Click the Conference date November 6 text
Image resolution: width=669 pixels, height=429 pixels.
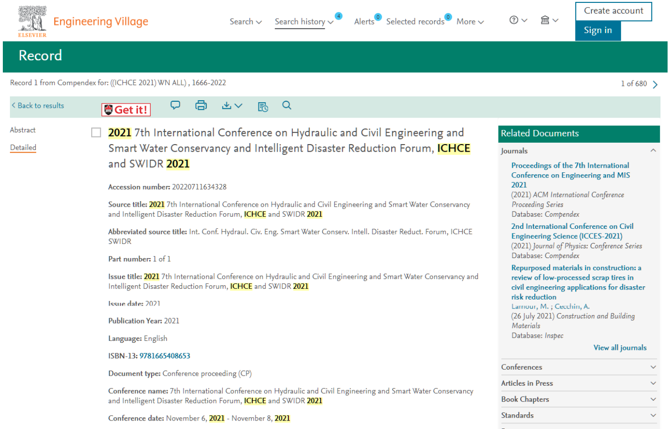199,418
